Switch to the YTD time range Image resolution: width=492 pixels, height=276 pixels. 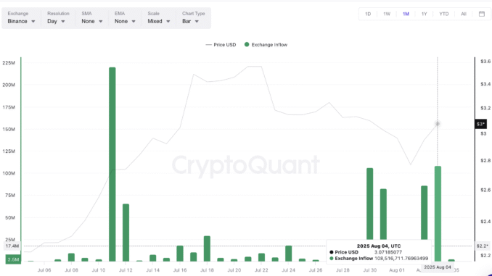click(x=443, y=14)
